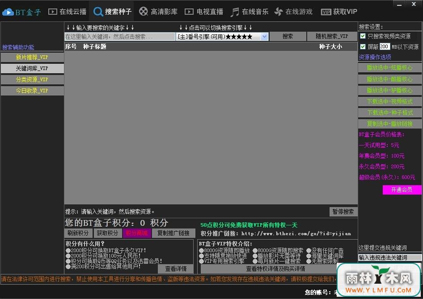Click 播放选中-驴播核心 button

point(389,90)
